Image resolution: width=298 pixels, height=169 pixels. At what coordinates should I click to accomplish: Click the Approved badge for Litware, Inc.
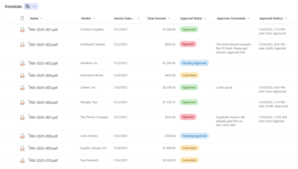[x=189, y=88]
